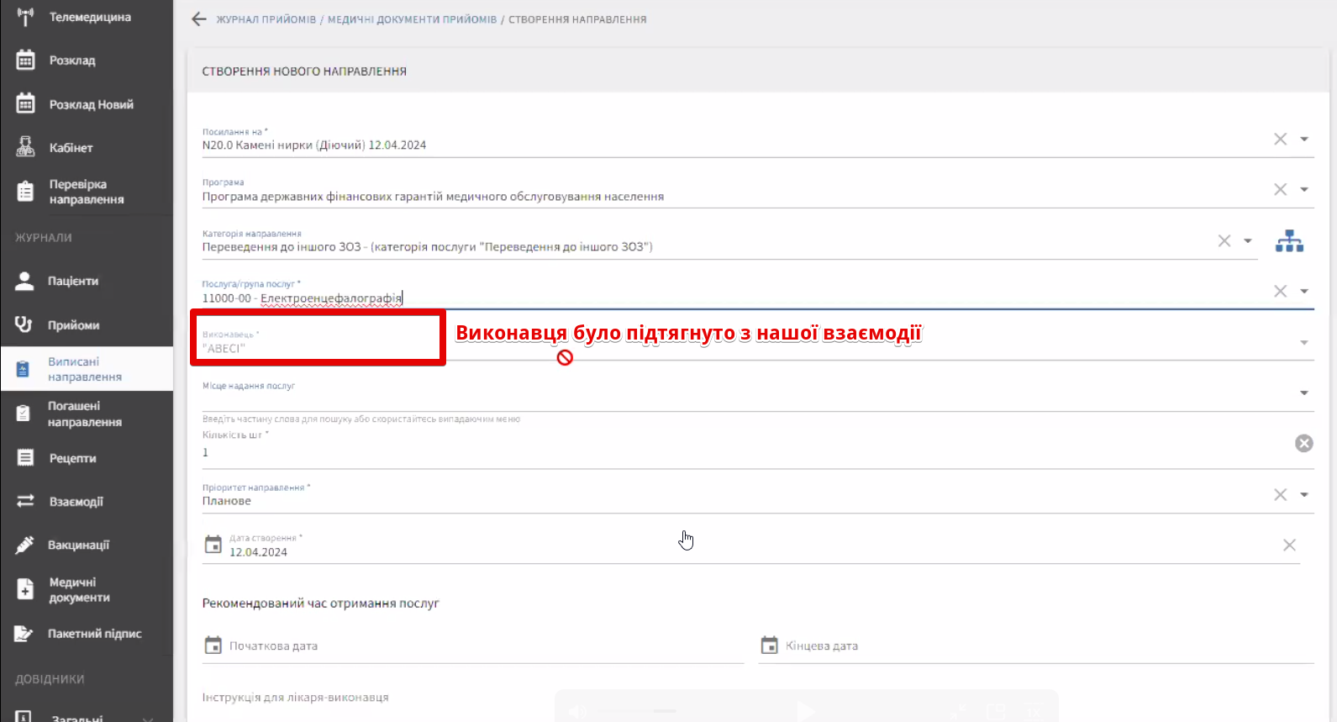Open calendar icon for Кінцева дата

769,646
